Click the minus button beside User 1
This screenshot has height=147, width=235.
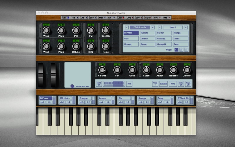(160, 27)
